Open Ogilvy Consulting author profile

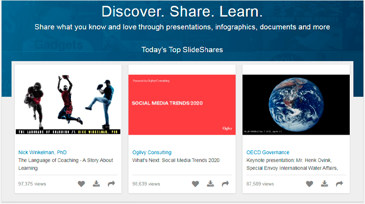click(152, 152)
